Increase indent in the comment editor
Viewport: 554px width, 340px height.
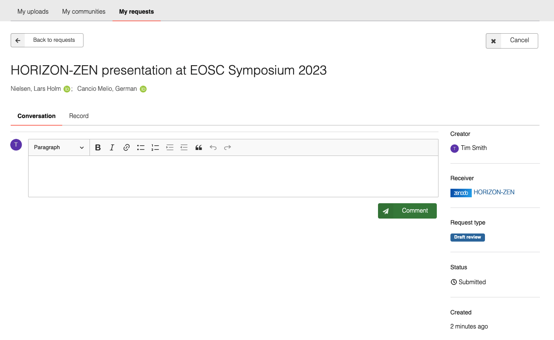point(170,147)
